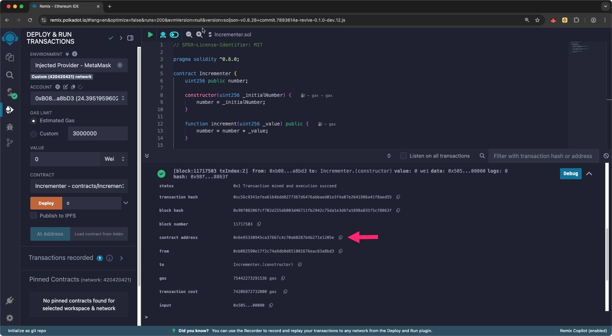Click the green play run script button
The image size is (612, 336).
[x=150, y=35]
